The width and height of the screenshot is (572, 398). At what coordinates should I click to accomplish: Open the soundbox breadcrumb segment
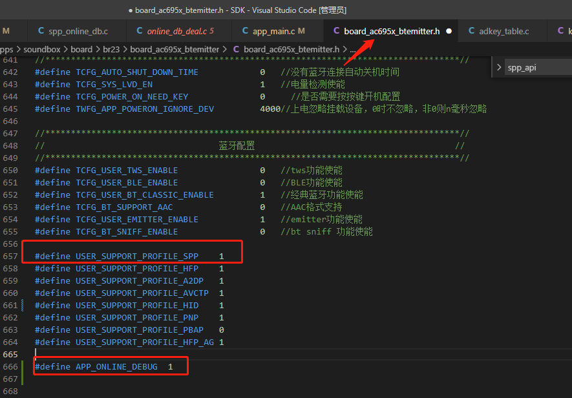pyautogui.click(x=42, y=49)
